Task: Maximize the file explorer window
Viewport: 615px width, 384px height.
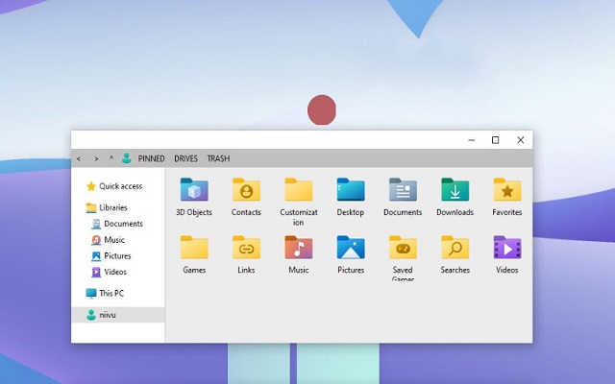Action: tap(496, 140)
